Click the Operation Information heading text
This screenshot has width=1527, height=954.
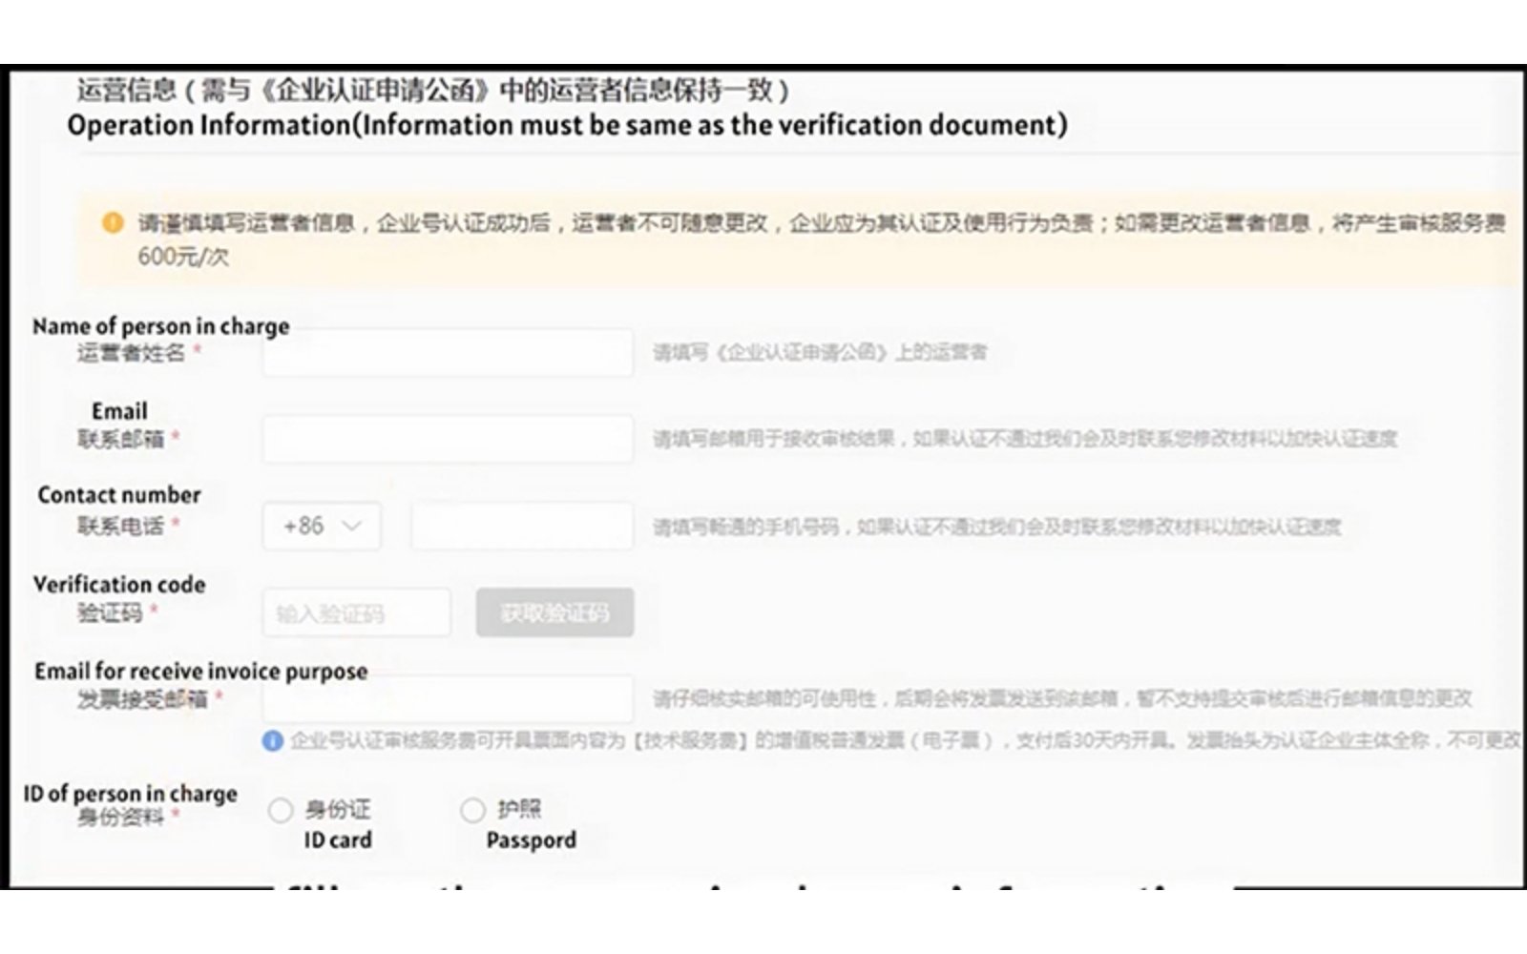point(567,125)
